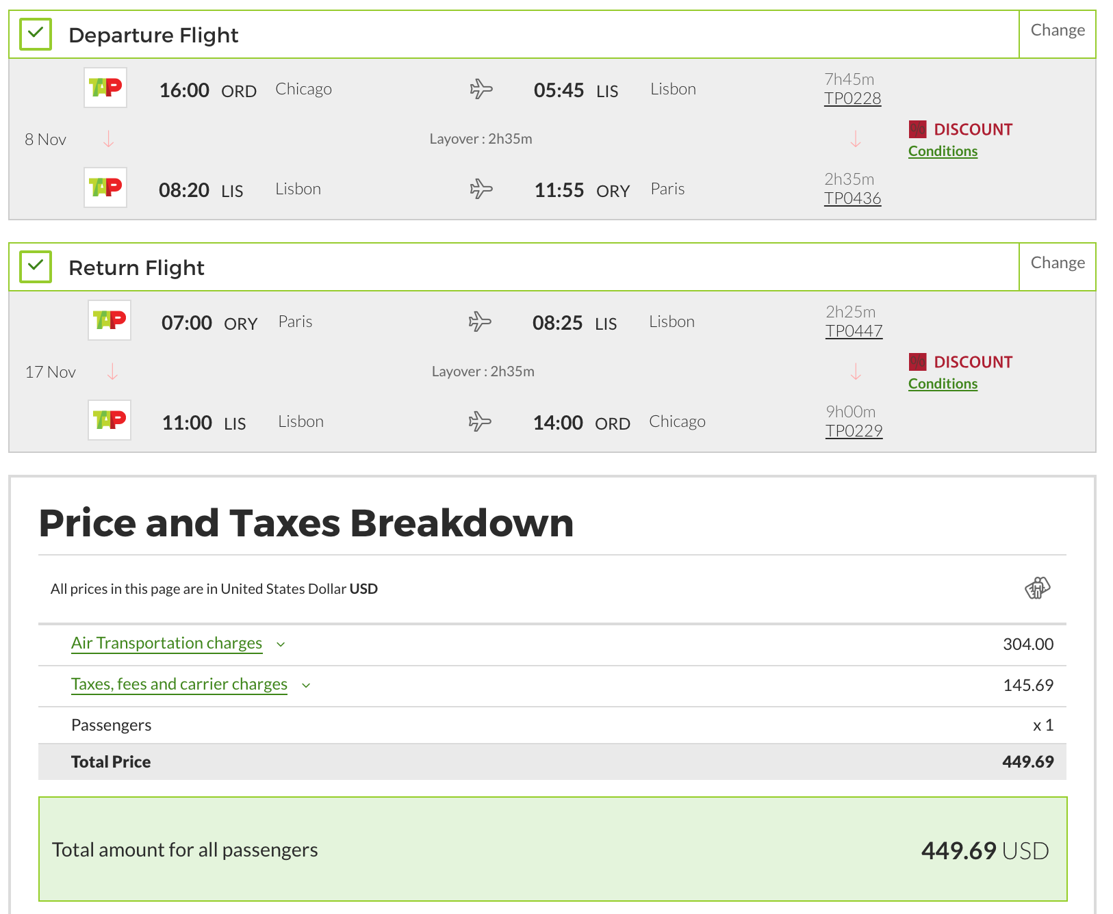The image size is (1113, 914).
Task: Click the red discount percent icon for return
Action: point(917,362)
